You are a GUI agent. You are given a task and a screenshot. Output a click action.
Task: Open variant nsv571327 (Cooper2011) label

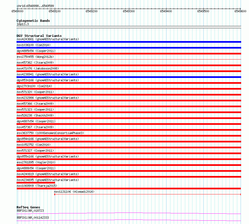(35, 151)
